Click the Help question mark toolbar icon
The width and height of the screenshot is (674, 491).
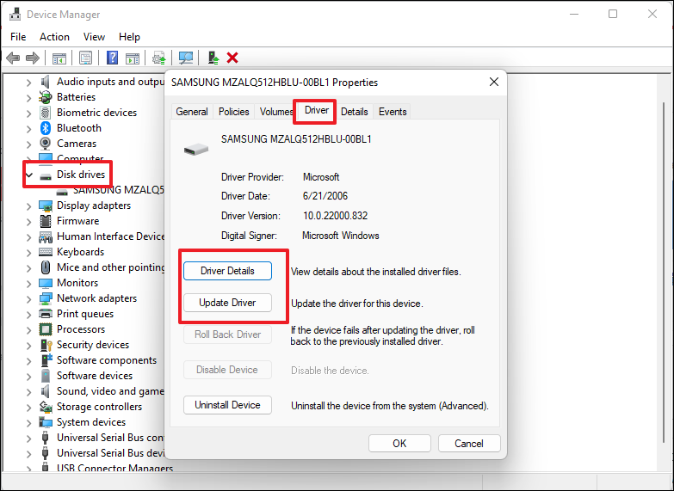112,58
